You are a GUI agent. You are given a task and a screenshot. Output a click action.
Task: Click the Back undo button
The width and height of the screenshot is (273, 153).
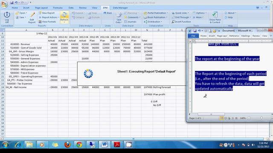(x=107, y=13)
